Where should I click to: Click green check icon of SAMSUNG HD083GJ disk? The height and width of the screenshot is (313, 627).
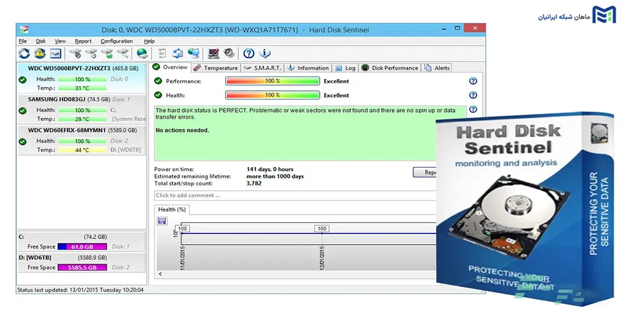click(23, 111)
